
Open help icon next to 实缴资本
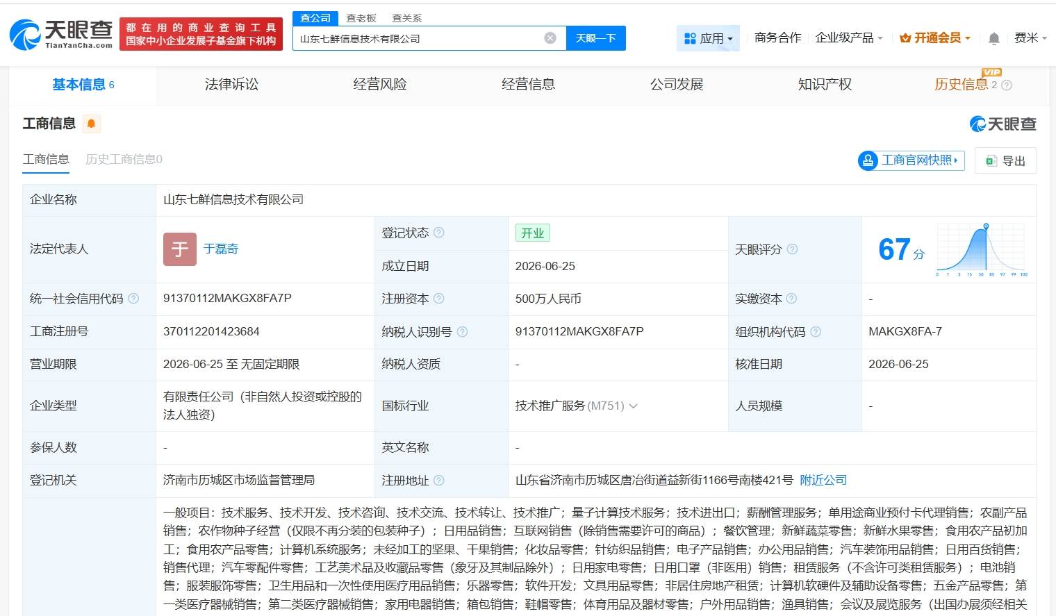click(791, 299)
